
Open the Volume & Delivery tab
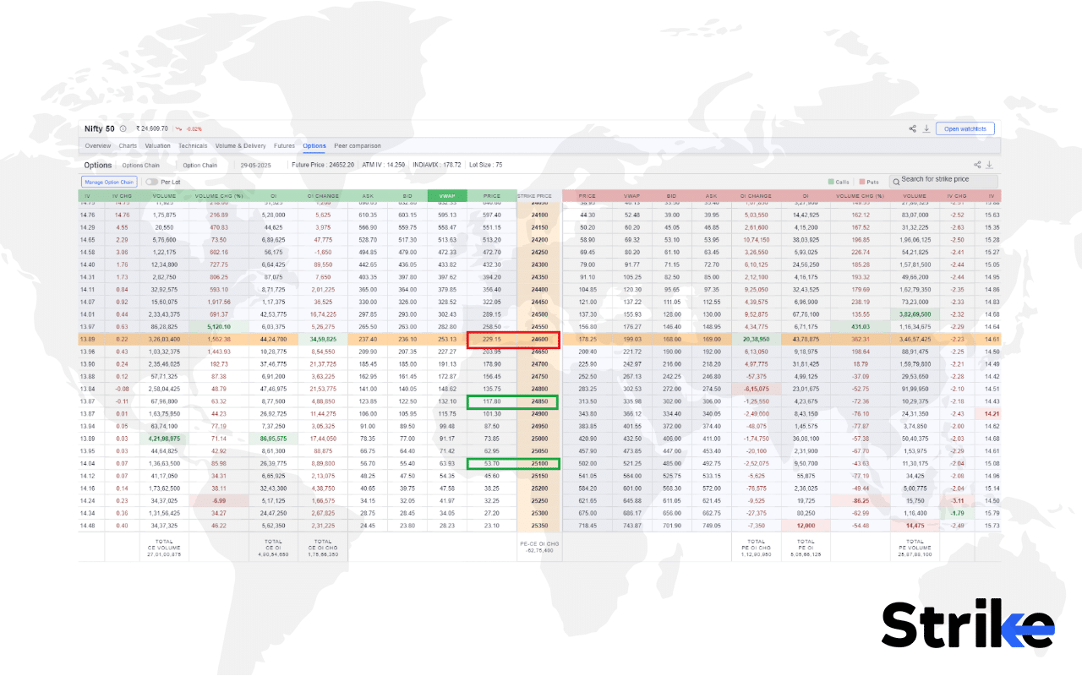click(241, 146)
